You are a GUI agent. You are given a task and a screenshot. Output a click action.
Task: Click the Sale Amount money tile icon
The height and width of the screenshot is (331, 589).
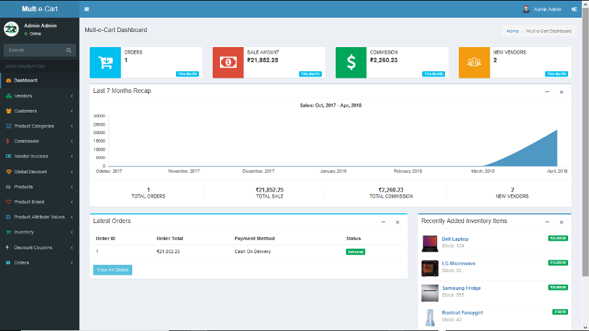tap(228, 63)
